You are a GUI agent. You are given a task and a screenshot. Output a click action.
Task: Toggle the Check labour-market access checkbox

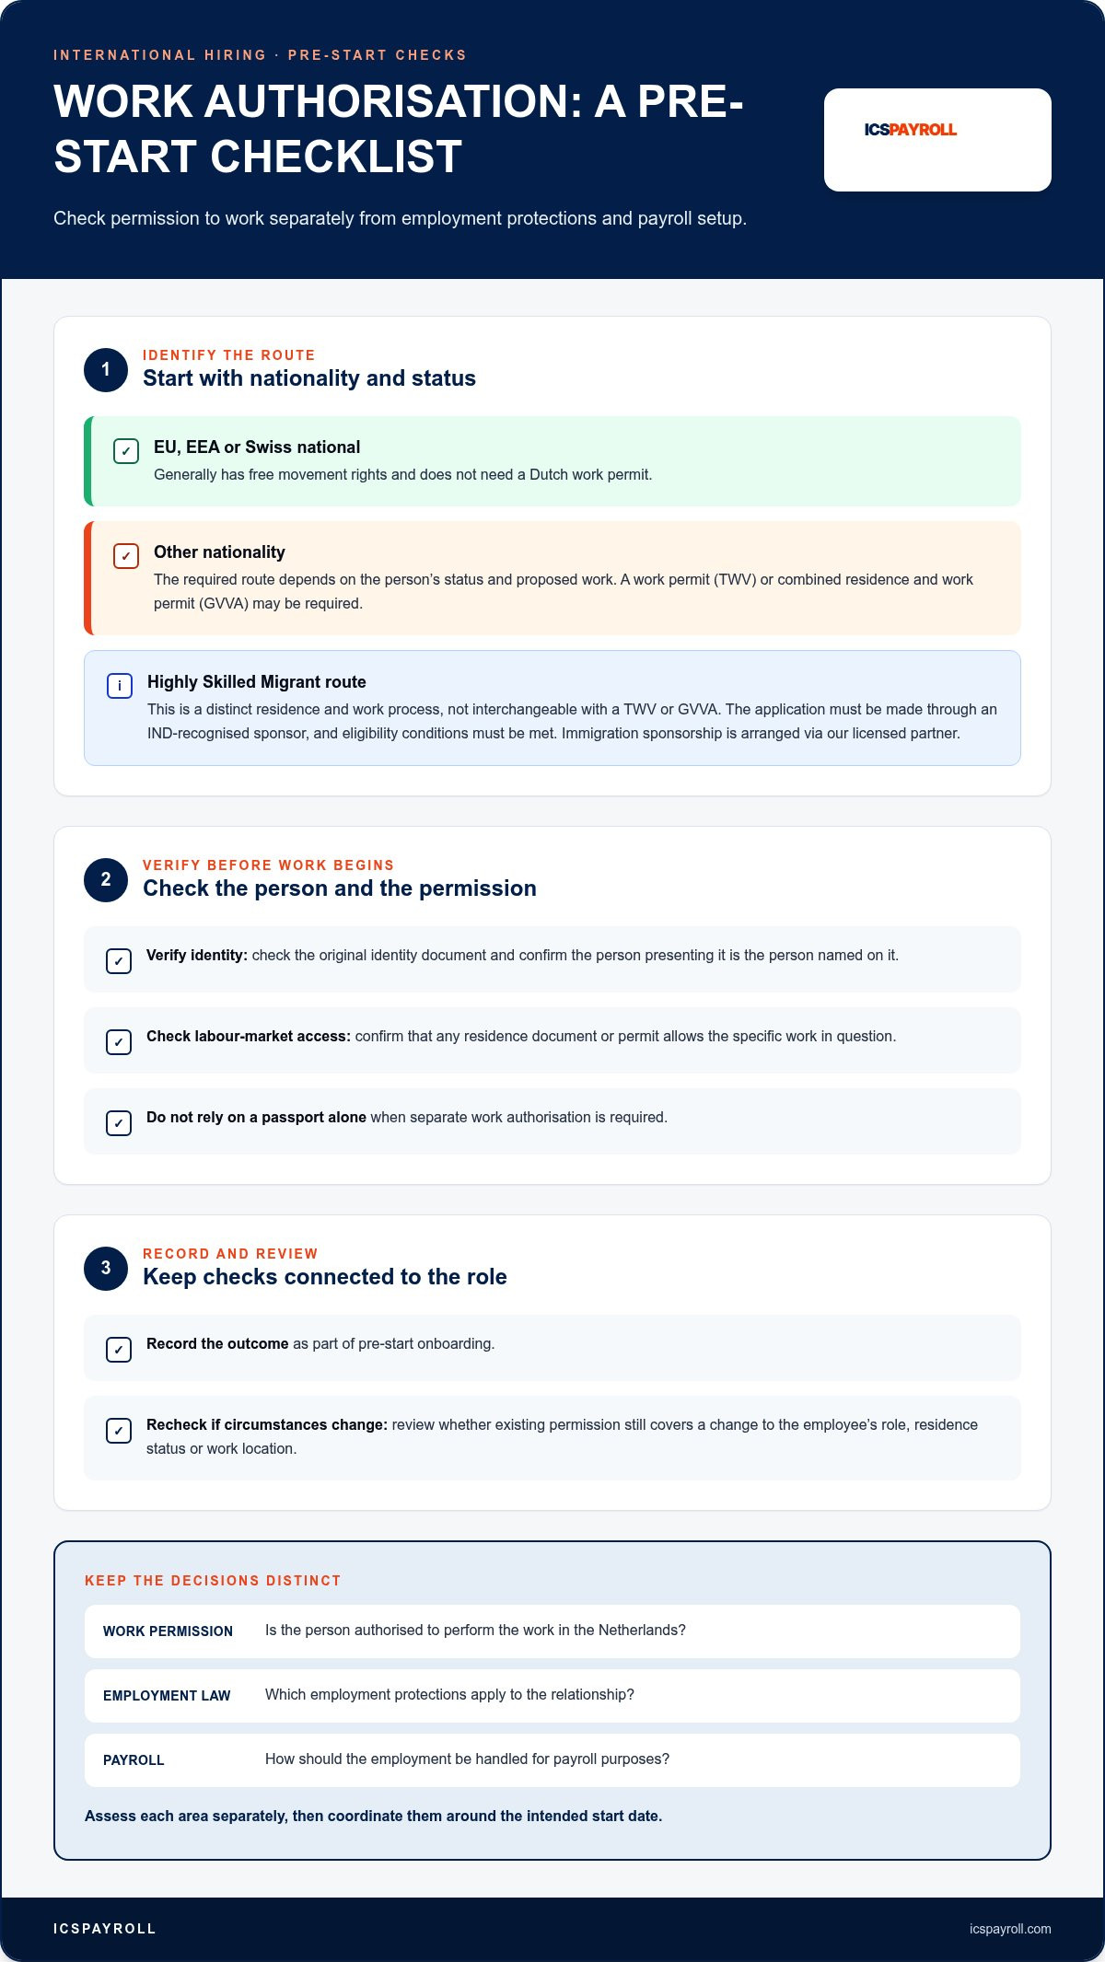(119, 1042)
